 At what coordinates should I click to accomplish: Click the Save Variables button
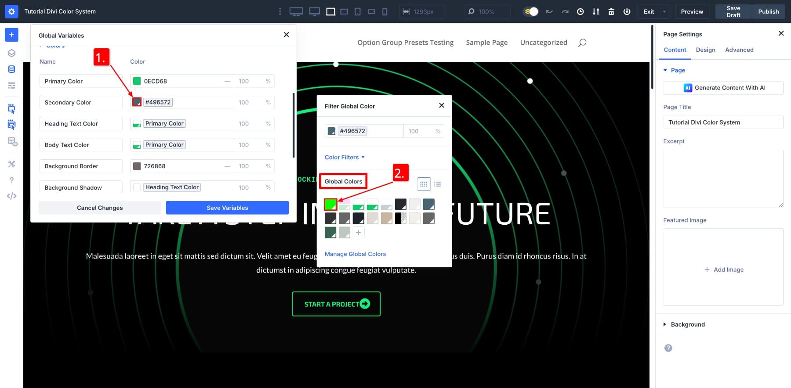coord(227,208)
